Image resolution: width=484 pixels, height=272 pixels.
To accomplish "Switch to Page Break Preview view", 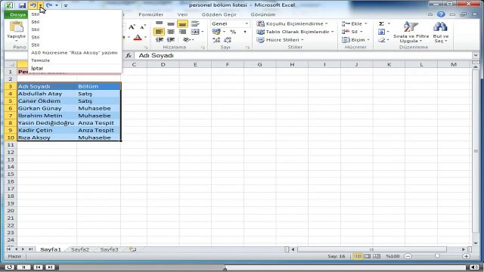I will 377,256.
